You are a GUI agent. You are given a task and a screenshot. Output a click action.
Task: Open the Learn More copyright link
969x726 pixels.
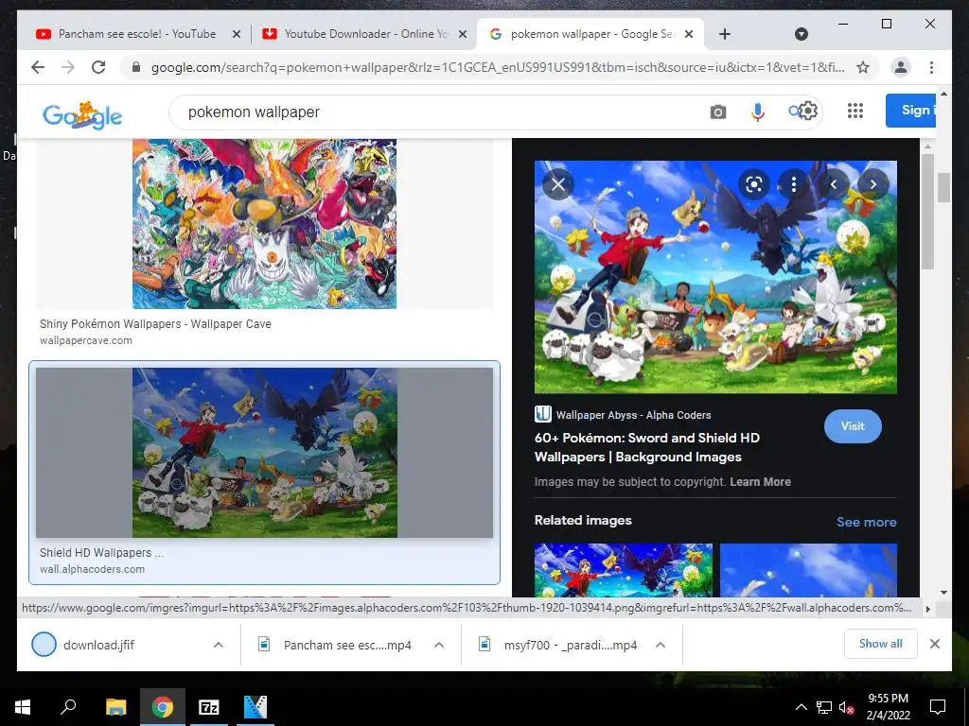click(x=760, y=481)
